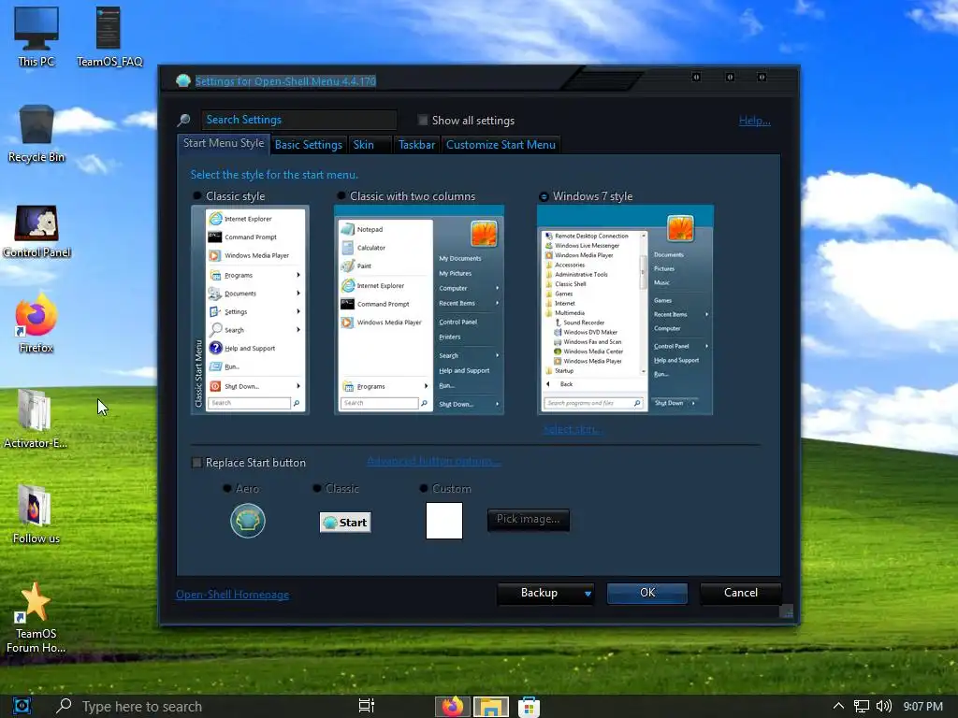The height and width of the screenshot is (718, 958).
Task: Select TeamOS Forum star shortcut
Action: (x=36, y=617)
